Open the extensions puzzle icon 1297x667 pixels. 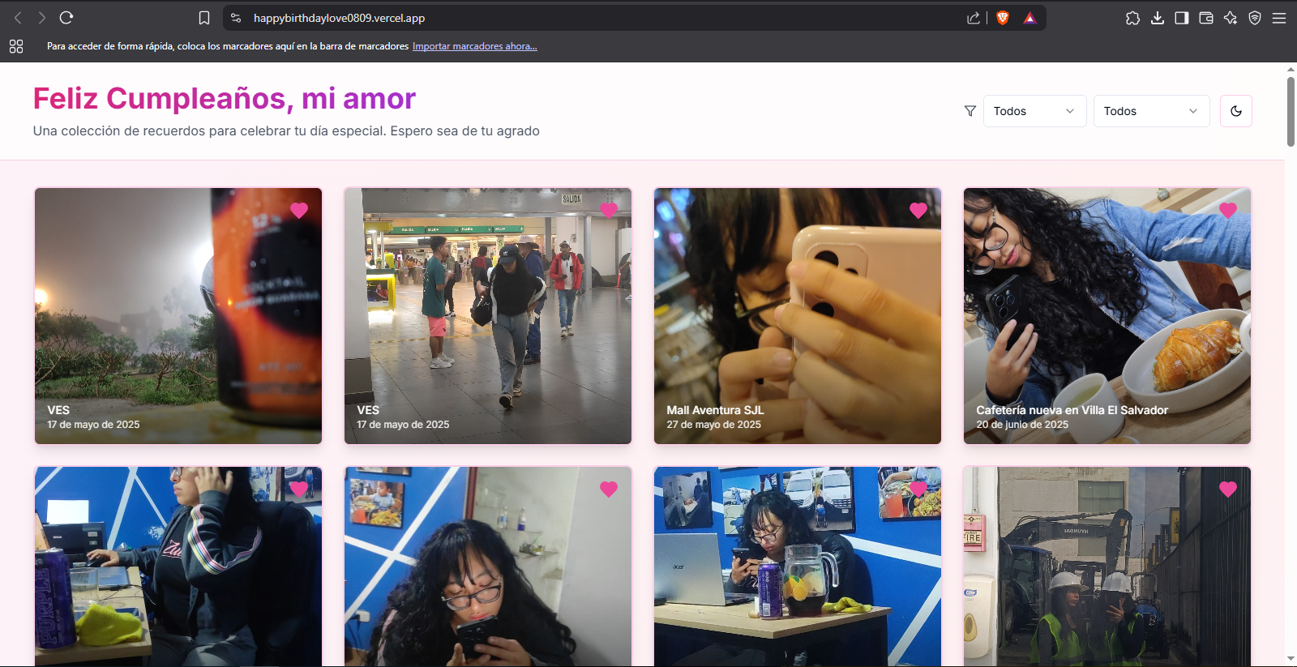click(x=1132, y=18)
